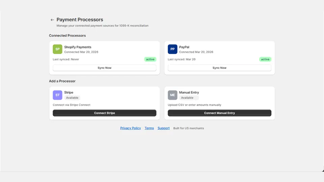This screenshot has height=182, width=324.
Task: Sync PayPal now
Action: (219, 68)
